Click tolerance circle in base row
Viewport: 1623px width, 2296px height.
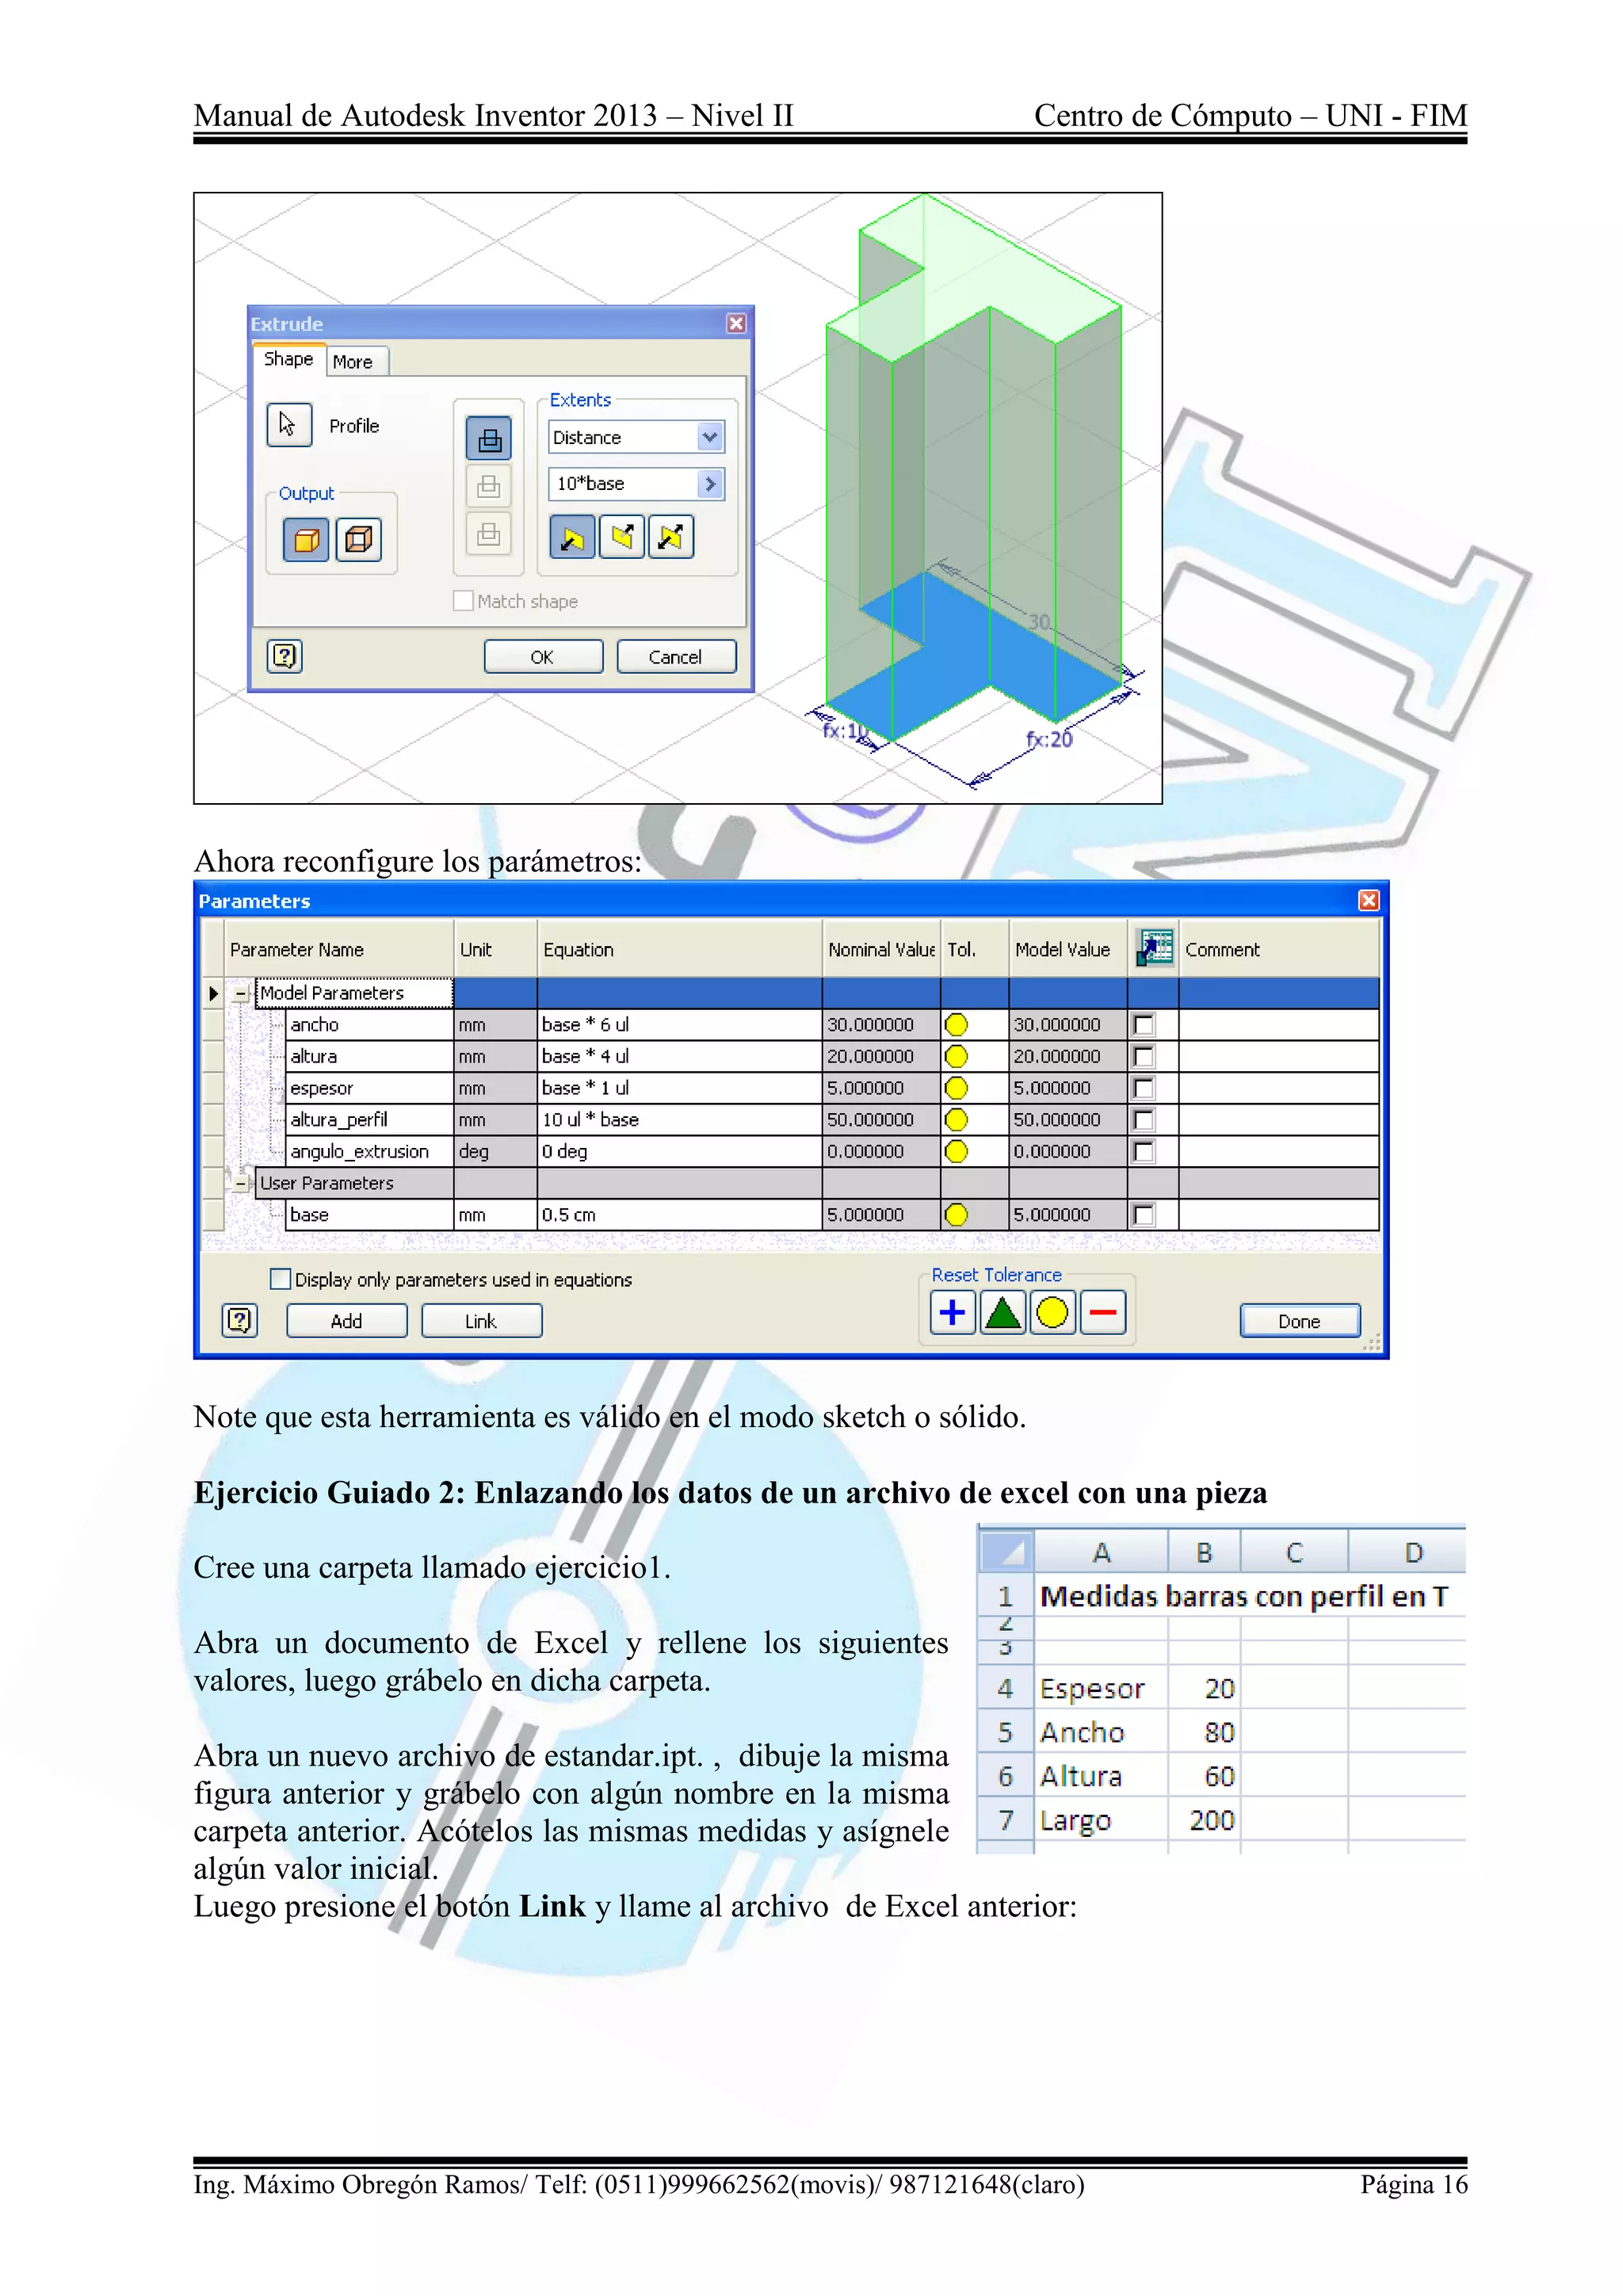click(x=957, y=1214)
